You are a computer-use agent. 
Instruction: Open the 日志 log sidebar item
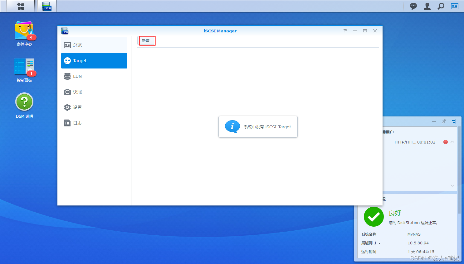pos(94,123)
